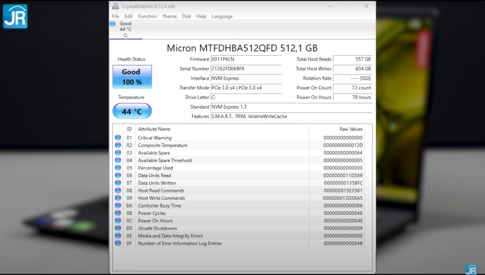Click the Drive Letter field C:
The image size is (485, 275).
pyautogui.click(x=246, y=97)
